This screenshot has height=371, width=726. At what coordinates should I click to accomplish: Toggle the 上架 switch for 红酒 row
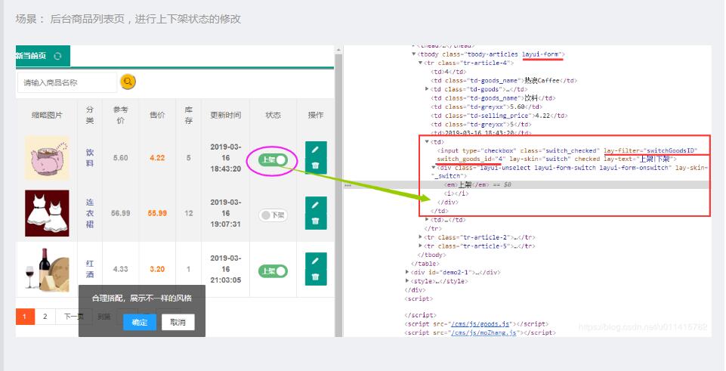(273, 271)
